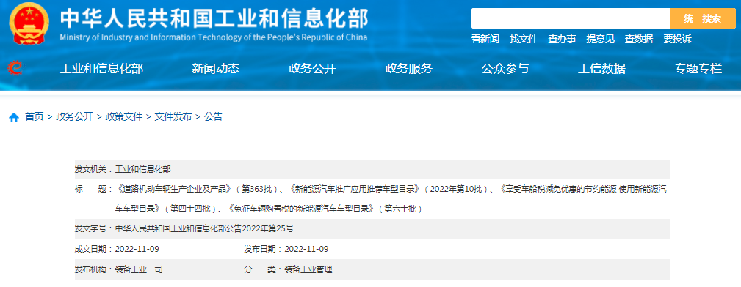Screen dimensions: 741x287
Task: Open the 看新闻 quick link
Action: pos(485,39)
